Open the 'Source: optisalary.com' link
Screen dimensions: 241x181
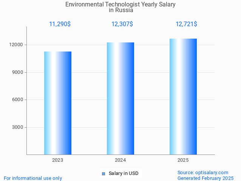(203, 173)
